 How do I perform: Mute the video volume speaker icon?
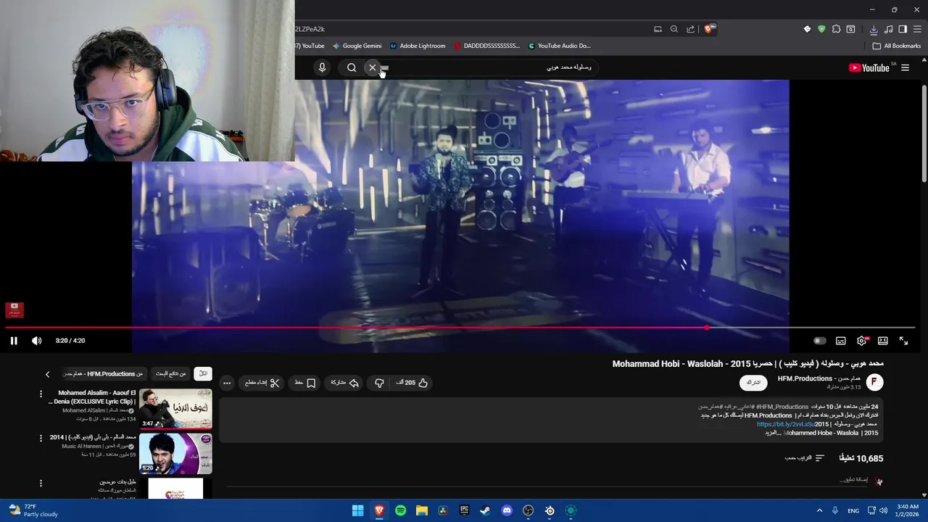37,341
